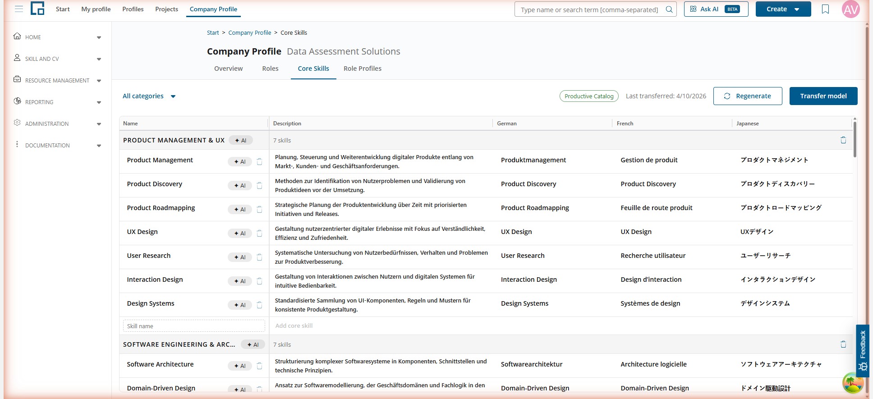Follow the Start breadcrumb link

213,32
